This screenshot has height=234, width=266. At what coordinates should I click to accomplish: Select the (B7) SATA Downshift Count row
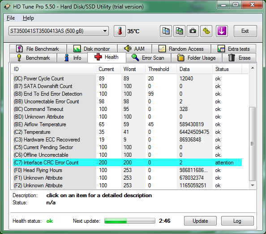127,86
